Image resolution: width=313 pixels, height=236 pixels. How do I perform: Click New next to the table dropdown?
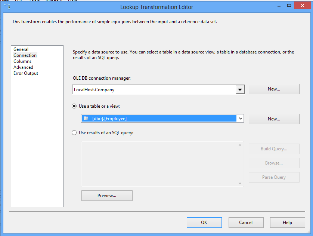pos(274,119)
